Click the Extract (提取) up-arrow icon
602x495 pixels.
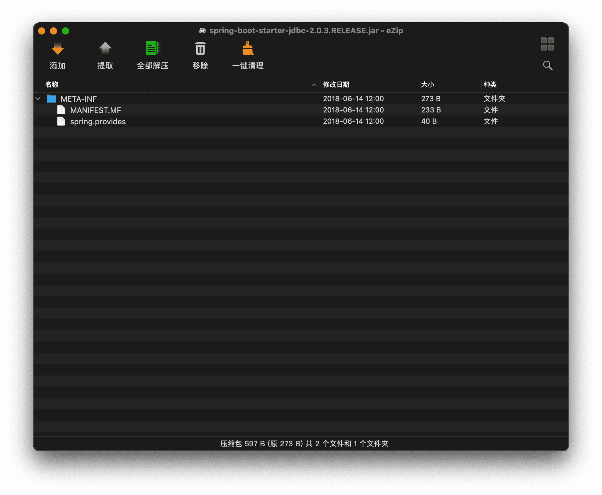coord(105,48)
